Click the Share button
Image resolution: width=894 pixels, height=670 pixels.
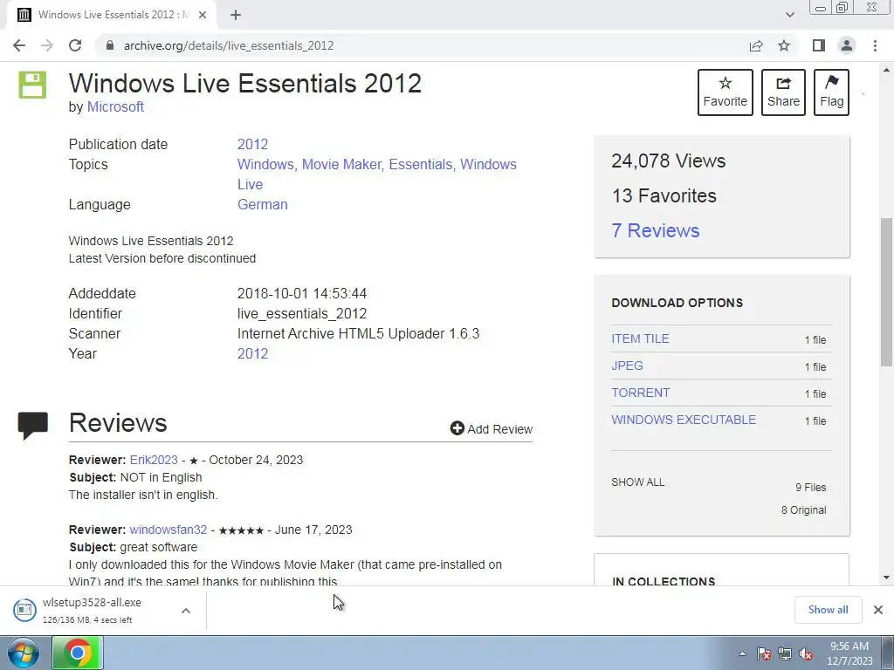[x=783, y=92]
